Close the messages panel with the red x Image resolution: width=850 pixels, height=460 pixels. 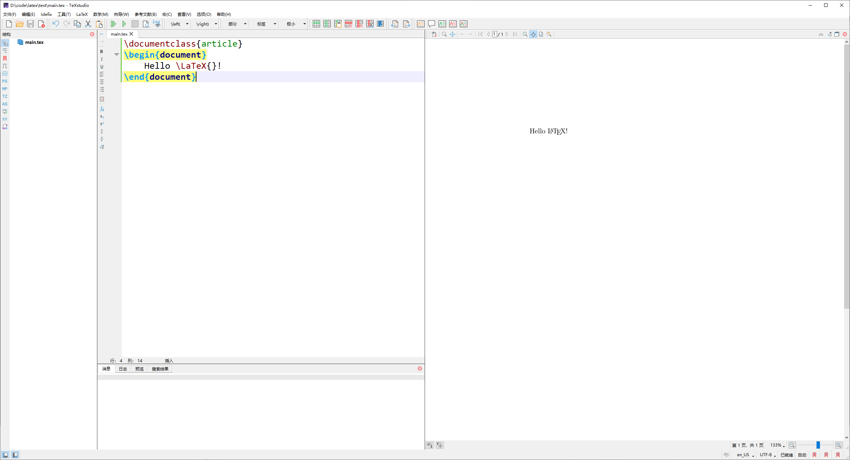(x=420, y=368)
